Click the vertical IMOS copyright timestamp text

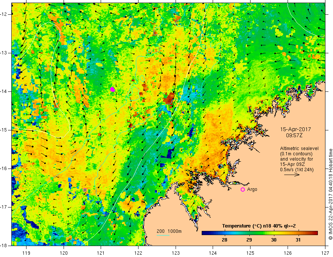pyautogui.click(x=330, y=194)
